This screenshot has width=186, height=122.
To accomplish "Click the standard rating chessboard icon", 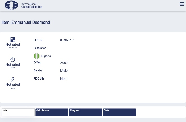I will click(x=13, y=40).
